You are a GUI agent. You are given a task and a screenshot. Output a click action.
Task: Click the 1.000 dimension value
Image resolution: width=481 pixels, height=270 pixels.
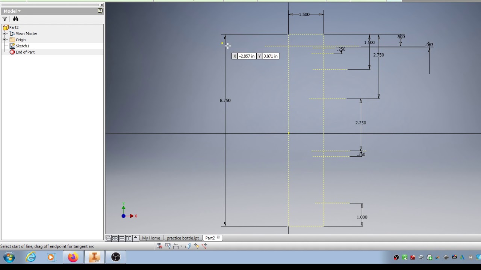point(362,217)
